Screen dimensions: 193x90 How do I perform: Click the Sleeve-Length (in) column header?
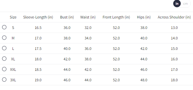pos(38,17)
